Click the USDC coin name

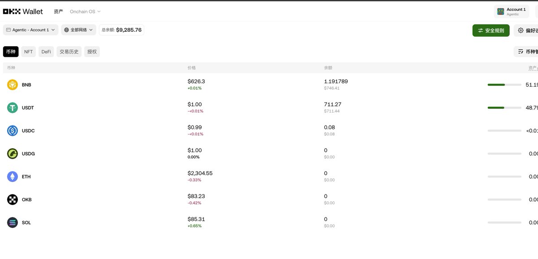[x=28, y=131]
